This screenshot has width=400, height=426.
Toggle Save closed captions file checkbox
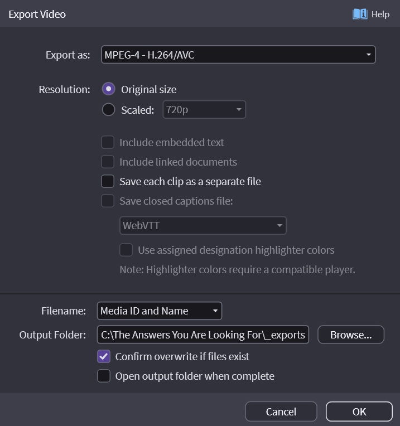click(x=108, y=201)
